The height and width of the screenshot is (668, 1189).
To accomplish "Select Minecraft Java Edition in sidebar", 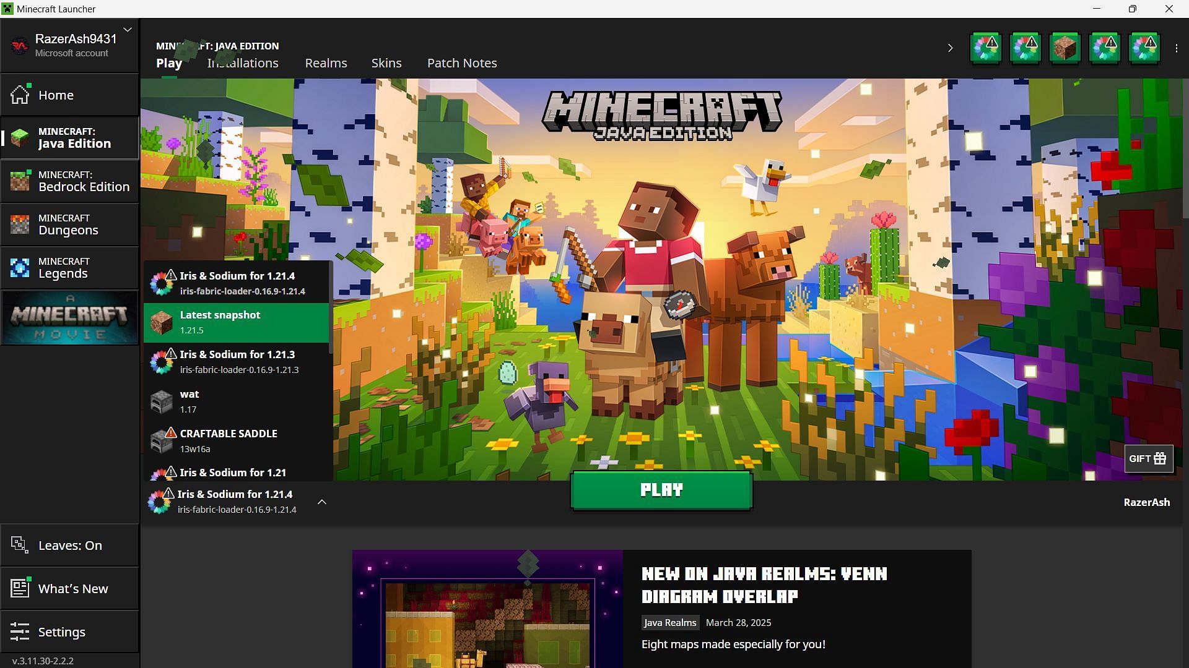I will point(69,137).
